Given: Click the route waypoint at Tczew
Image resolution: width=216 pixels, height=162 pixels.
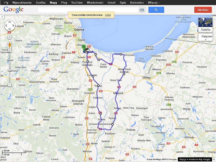Looking at the screenshot, I should click(98, 86).
